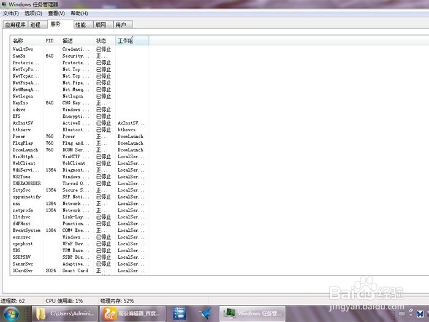429x322 pixels.
Task: Click PID 2024 of SCardSvr
Action: pyautogui.click(x=51, y=270)
